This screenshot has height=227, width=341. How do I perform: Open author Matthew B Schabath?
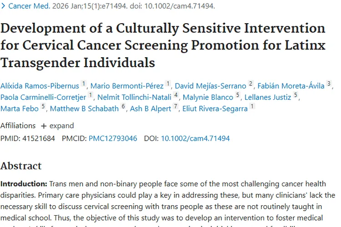coord(84,109)
